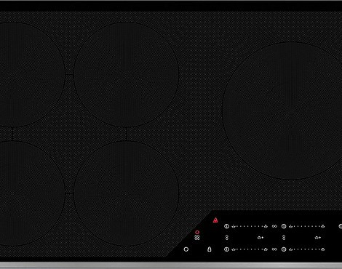Tap the lower-row horizontal link icon between the sliders
Screen dimensions: 342x269
click(274, 249)
